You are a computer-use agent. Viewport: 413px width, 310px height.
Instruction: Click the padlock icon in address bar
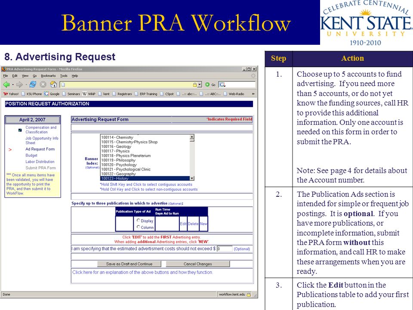[195, 85]
